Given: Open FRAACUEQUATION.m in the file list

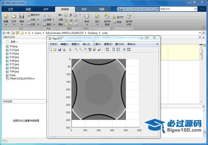Looking at the screenshot, I should pos(22,79).
